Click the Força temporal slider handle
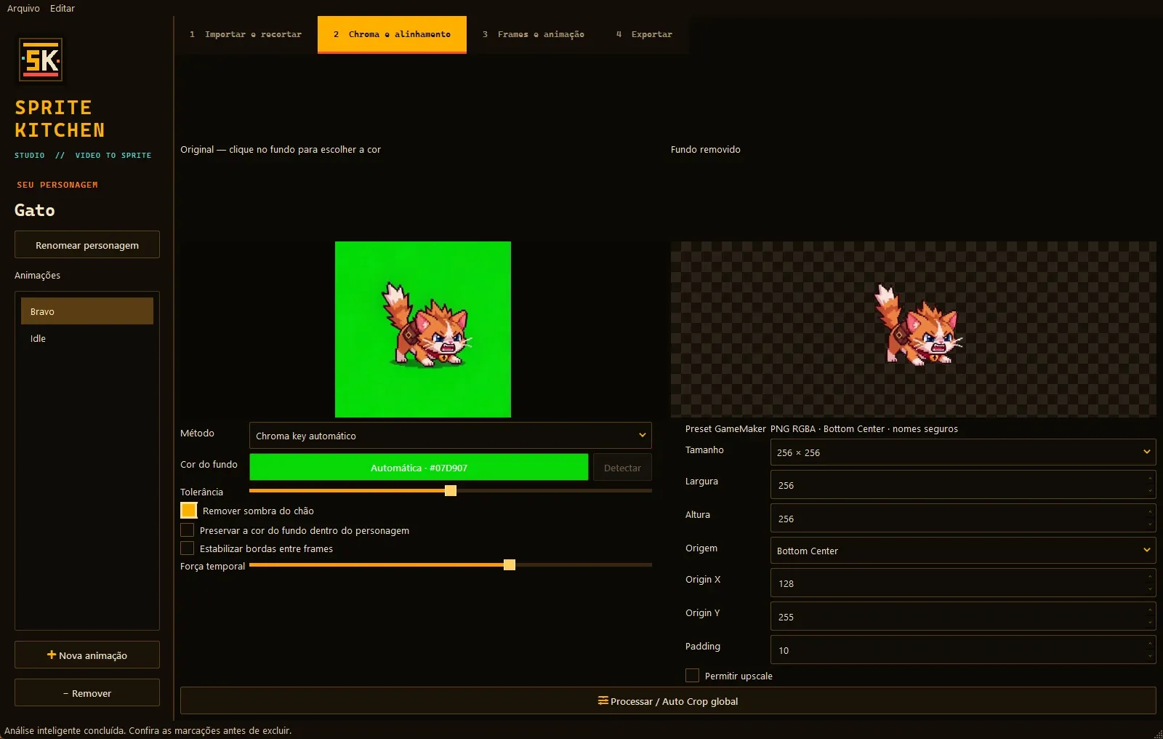Image resolution: width=1163 pixels, height=739 pixels. 510,564
